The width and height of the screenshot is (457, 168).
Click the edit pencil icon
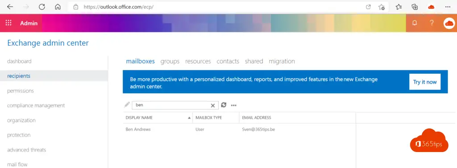pyautogui.click(x=127, y=105)
